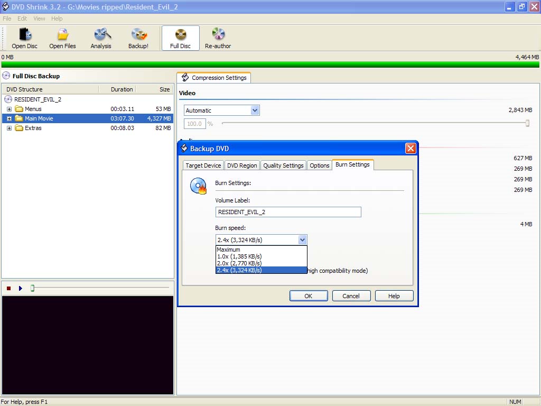The image size is (541, 406).
Task: Run the Analysis tool
Action: pos(101,38)
